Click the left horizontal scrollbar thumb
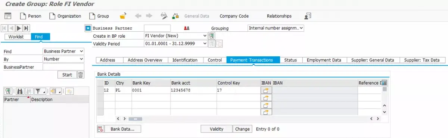This screenshot has height=138, width=448. [x=135, y=119]
